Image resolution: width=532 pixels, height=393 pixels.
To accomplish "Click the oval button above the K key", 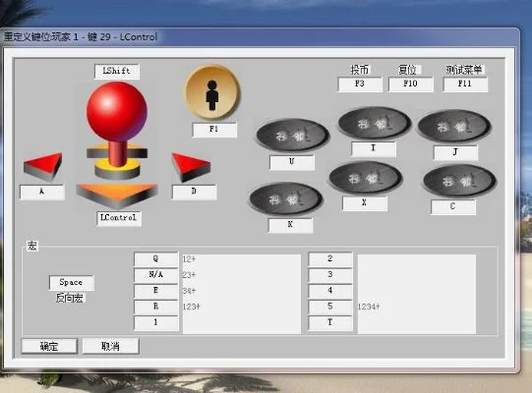I will tap(286, 199).
